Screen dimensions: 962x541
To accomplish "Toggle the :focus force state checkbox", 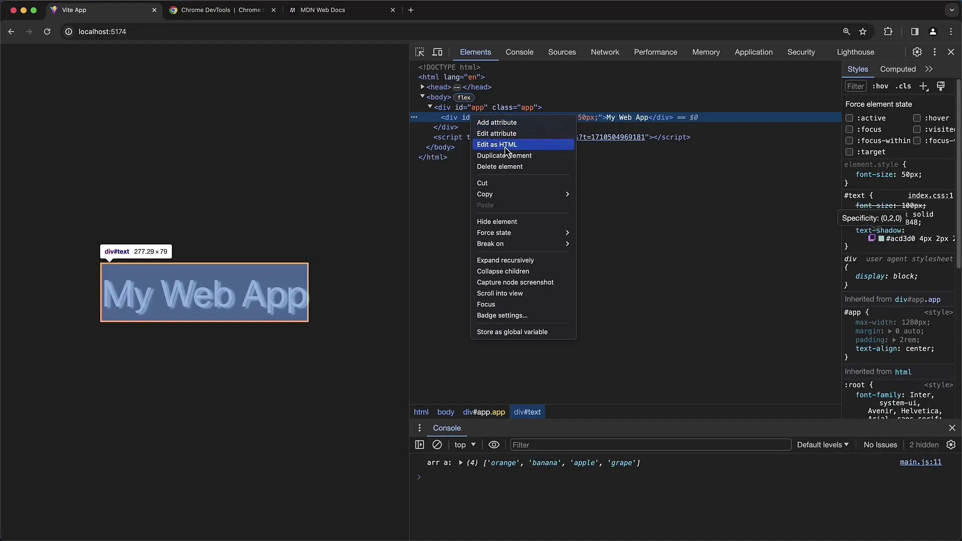I will pyautogui.click(x=850, y=129).
